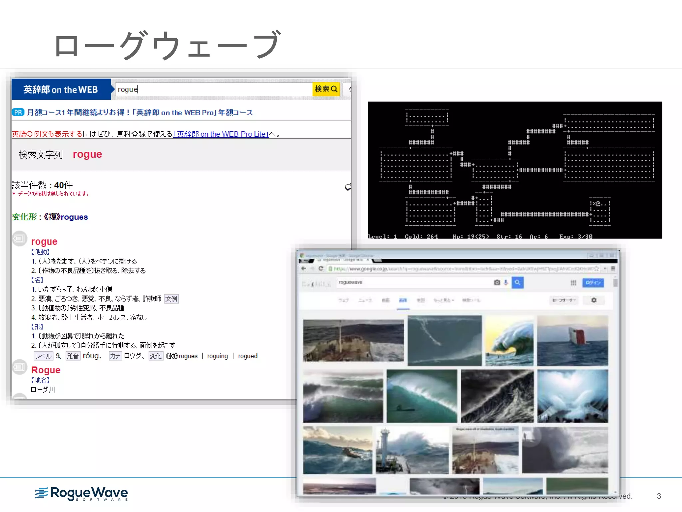
Task: Click the yellow 検索 search button in Eijiro
Action: pos(326,89)
